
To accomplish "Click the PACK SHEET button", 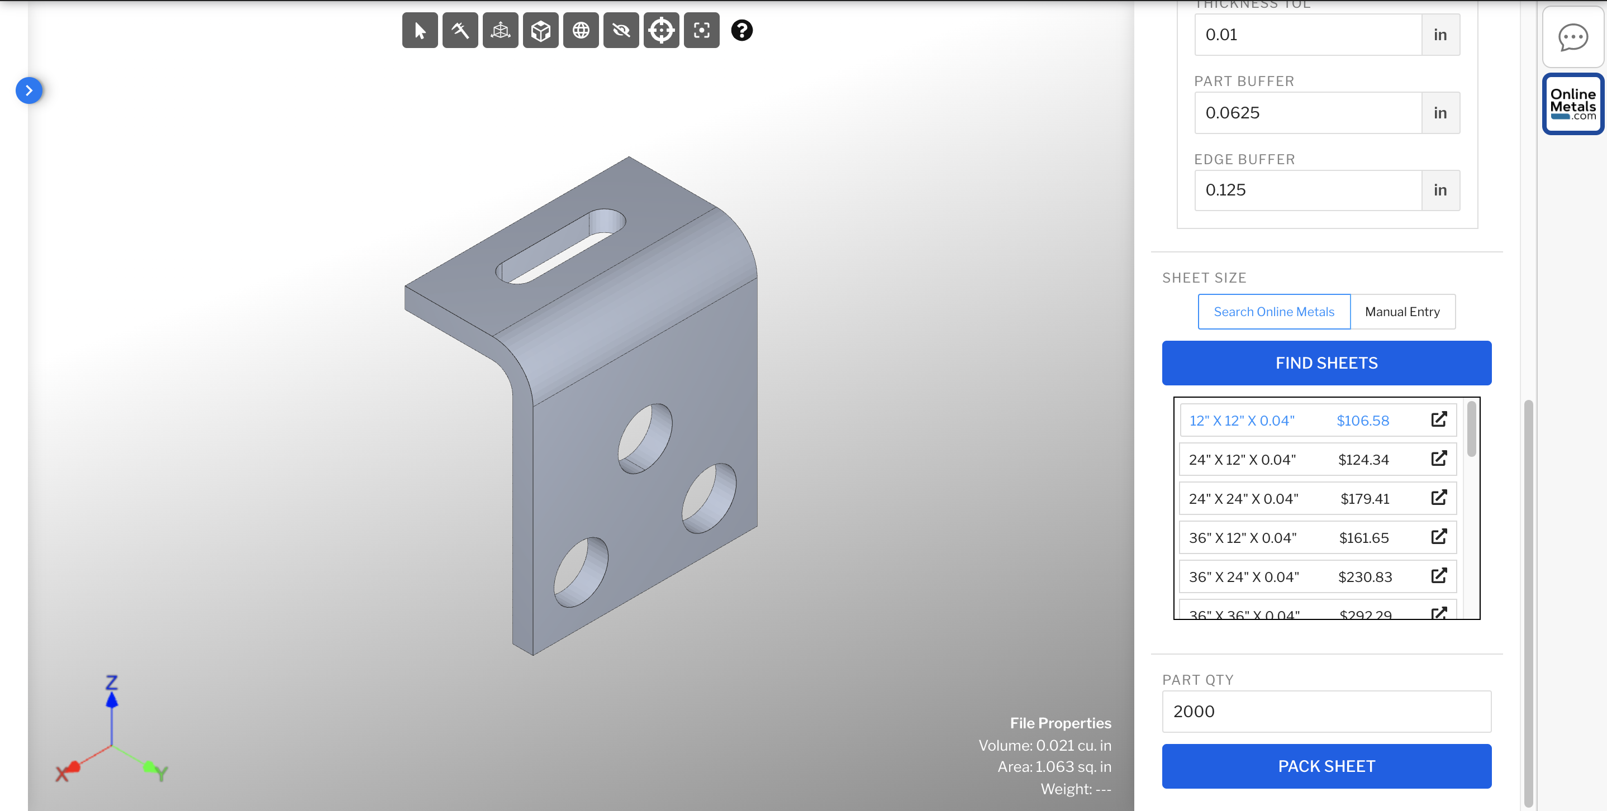I will 1327,766.
